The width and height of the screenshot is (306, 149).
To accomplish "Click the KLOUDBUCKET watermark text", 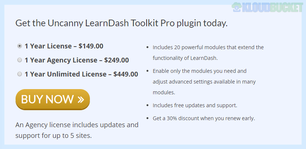I will coord(272,8).
